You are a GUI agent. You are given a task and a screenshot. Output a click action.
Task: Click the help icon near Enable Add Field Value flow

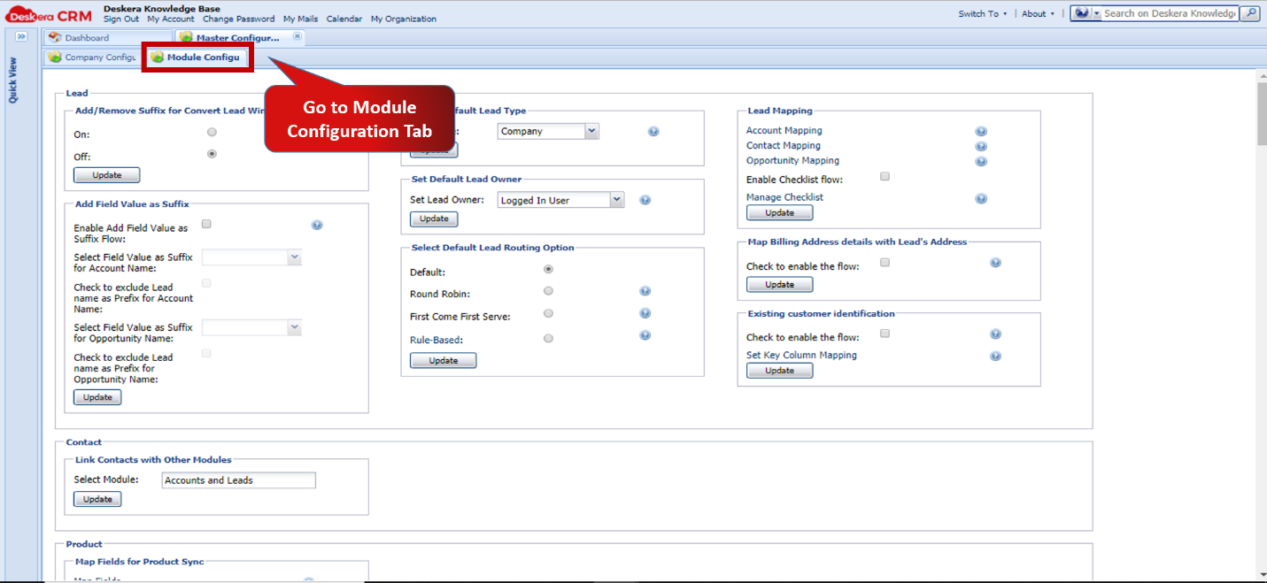click(317, 225)
